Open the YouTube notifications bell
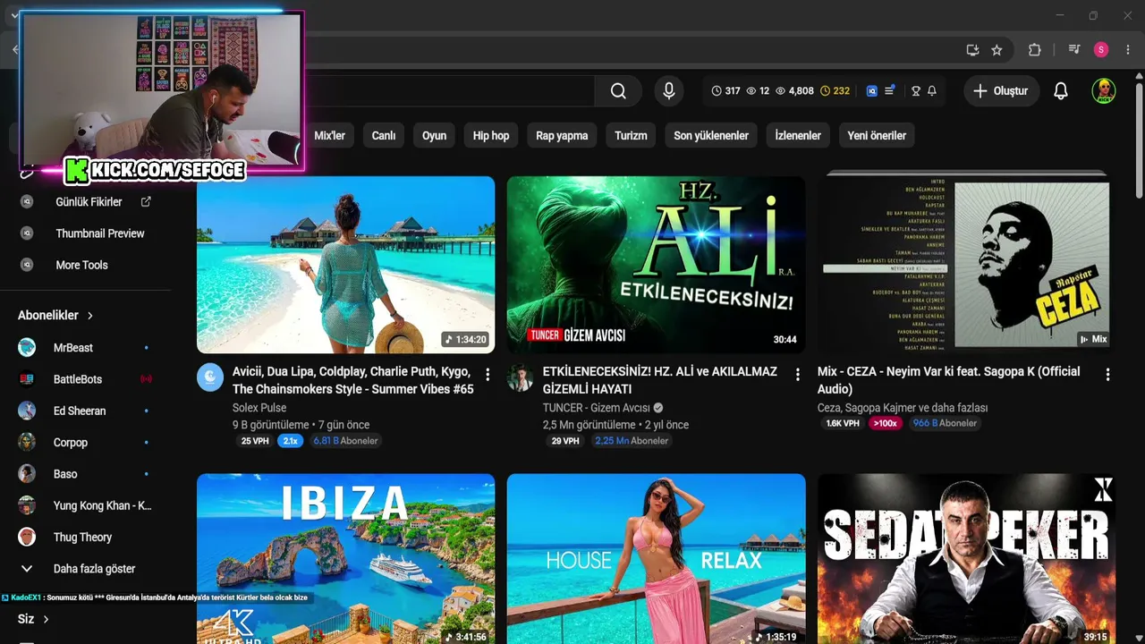The image size is (1145, 644). click(1060, 90)
